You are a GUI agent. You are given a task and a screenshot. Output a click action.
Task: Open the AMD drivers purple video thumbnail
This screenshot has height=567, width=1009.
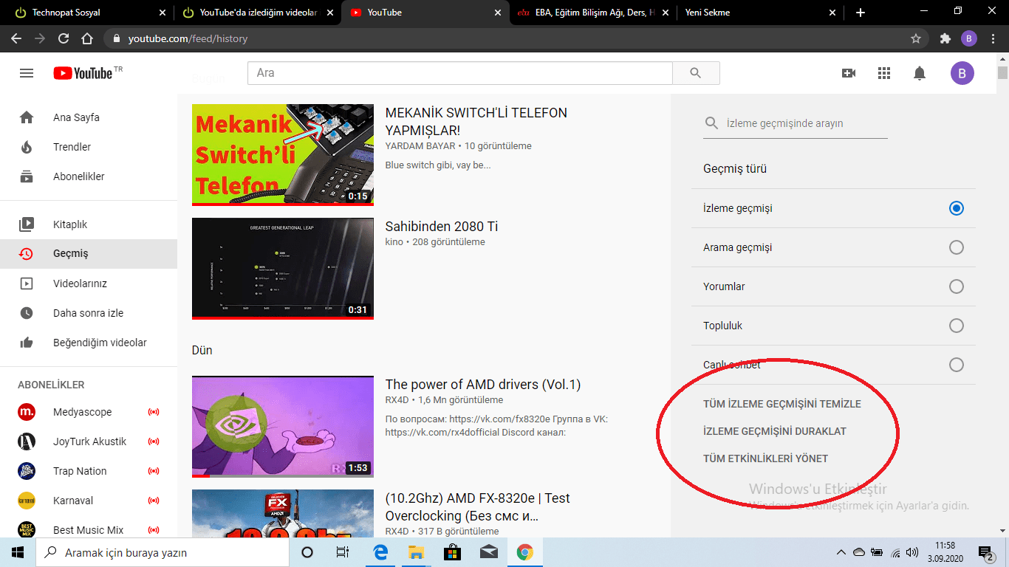tap(283, 427)
